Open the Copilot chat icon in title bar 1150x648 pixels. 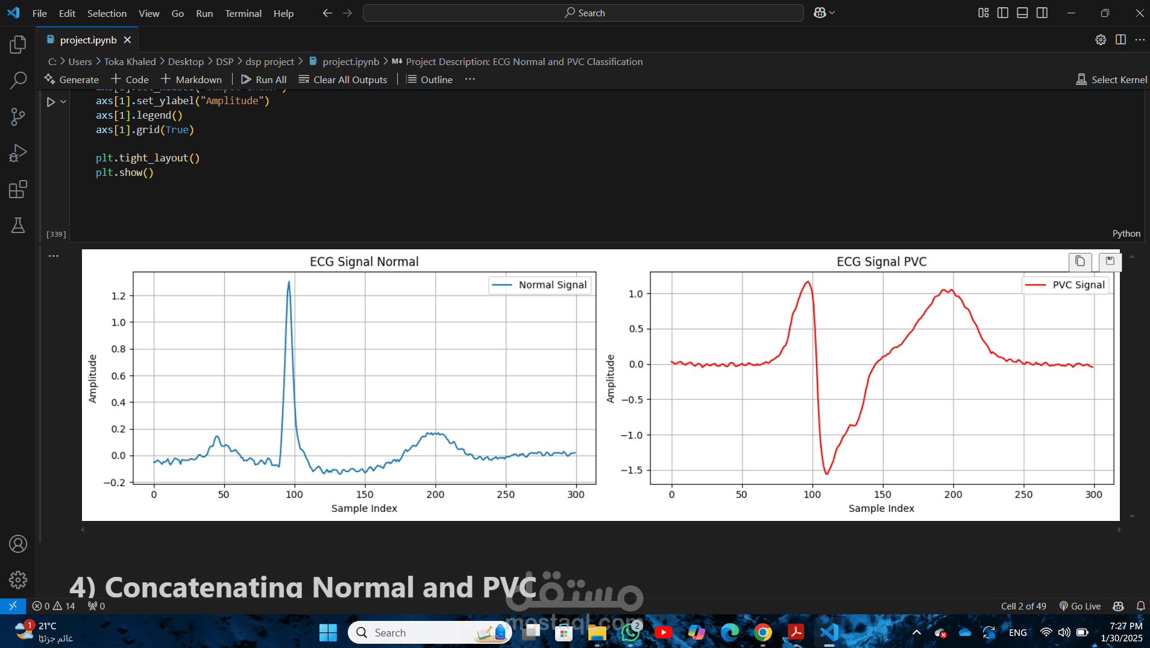point(820,13)
